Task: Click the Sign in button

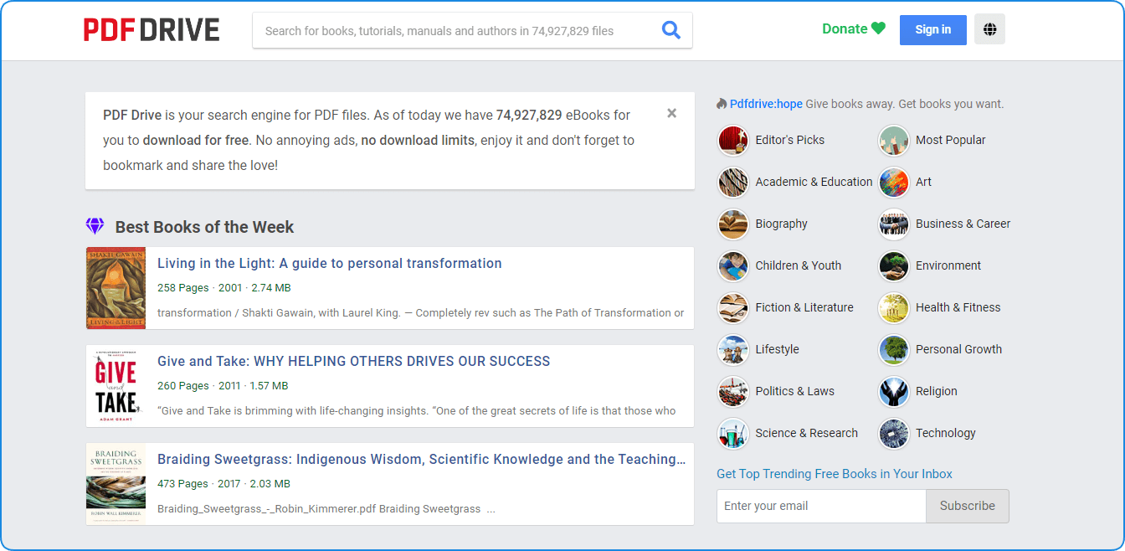Action: pos(932,29)
